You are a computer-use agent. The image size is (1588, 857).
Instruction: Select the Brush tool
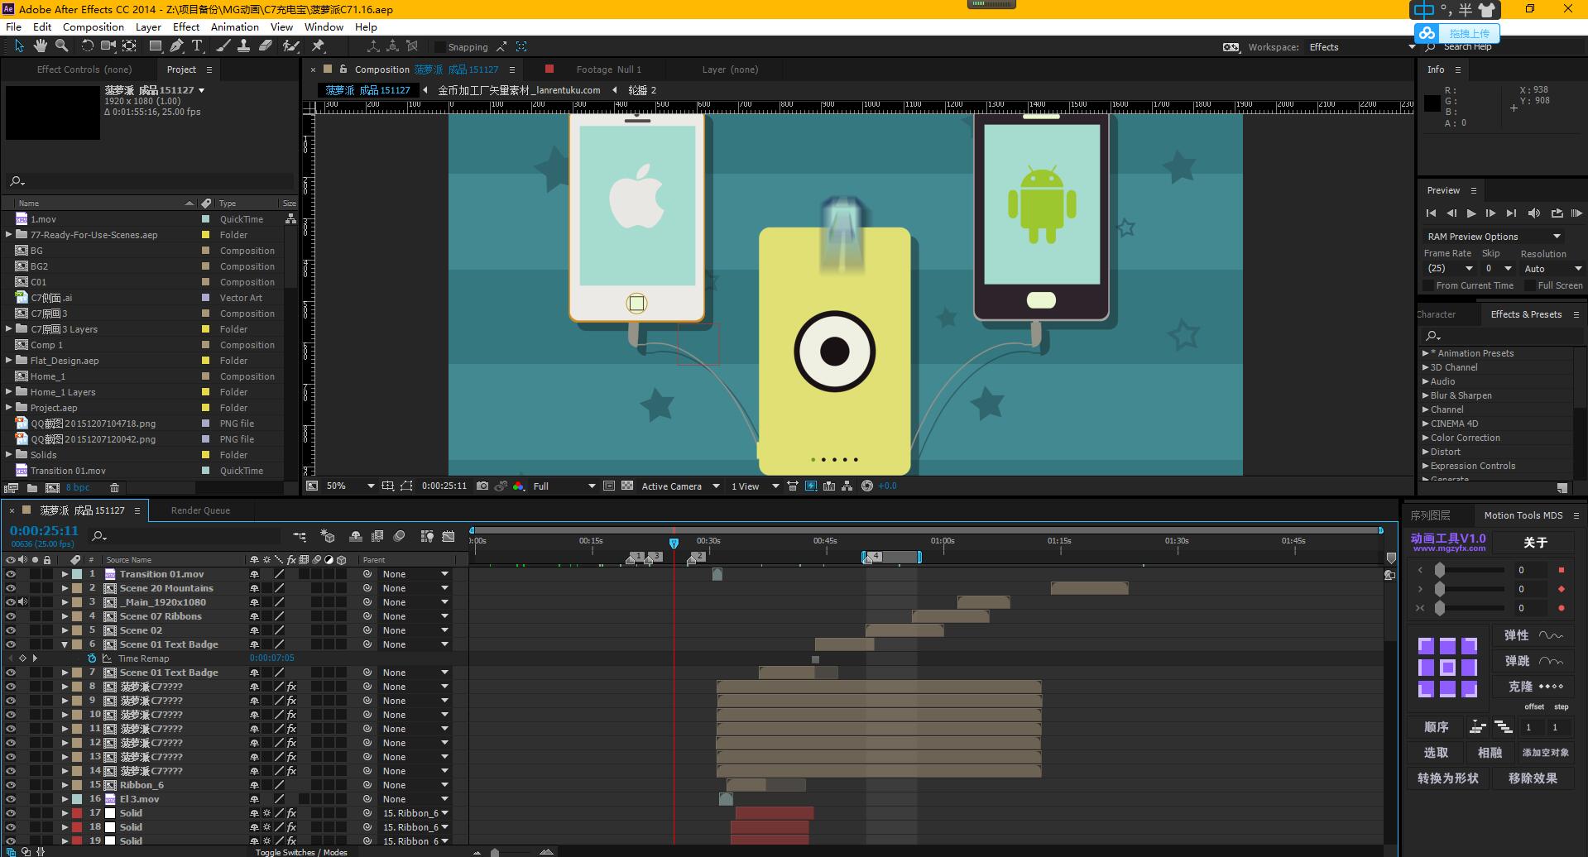pos(223,46)
